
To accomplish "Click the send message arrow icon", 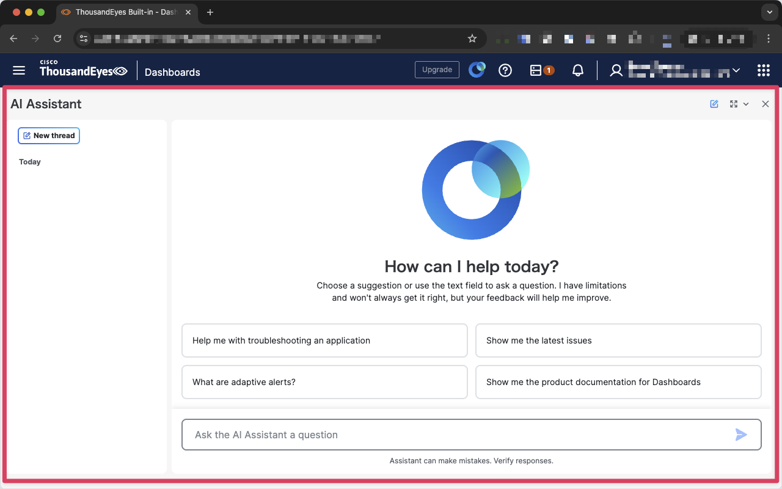I will (x=741, y=435).
